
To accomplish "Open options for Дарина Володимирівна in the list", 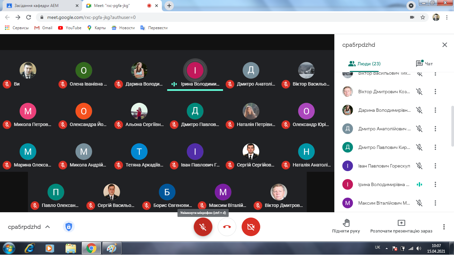I will (x=435, y=110).
